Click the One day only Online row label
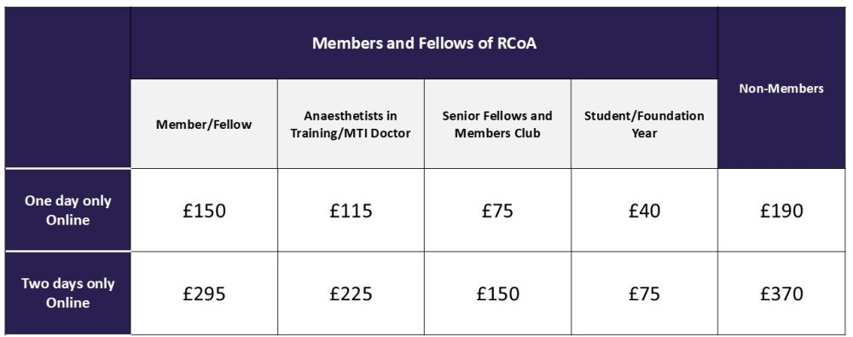 pyautogui.click(x=68, y=210)
